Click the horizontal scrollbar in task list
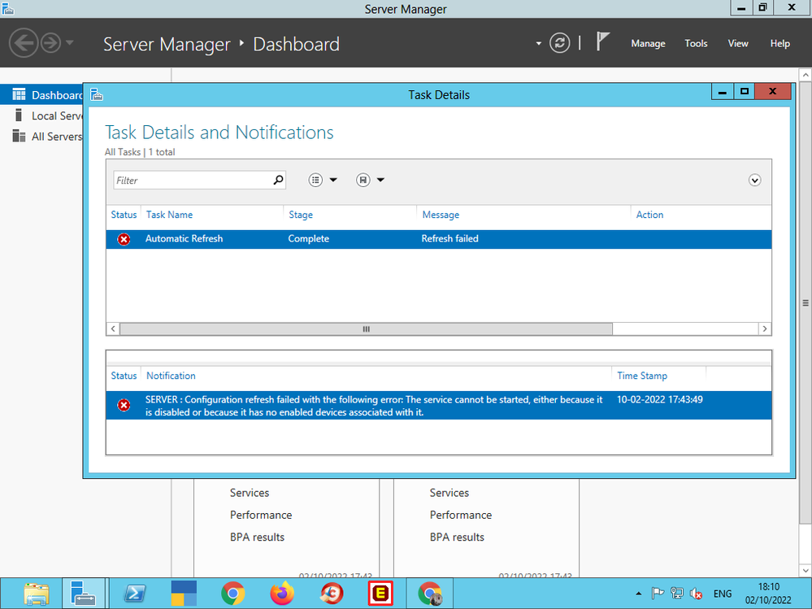This screenshot has height=609, width=812. pos(366,328)
